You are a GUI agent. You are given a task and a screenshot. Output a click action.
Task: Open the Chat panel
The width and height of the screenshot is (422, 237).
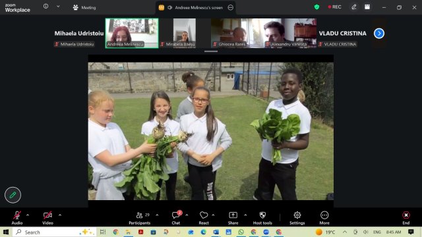(x=176, y=218)
